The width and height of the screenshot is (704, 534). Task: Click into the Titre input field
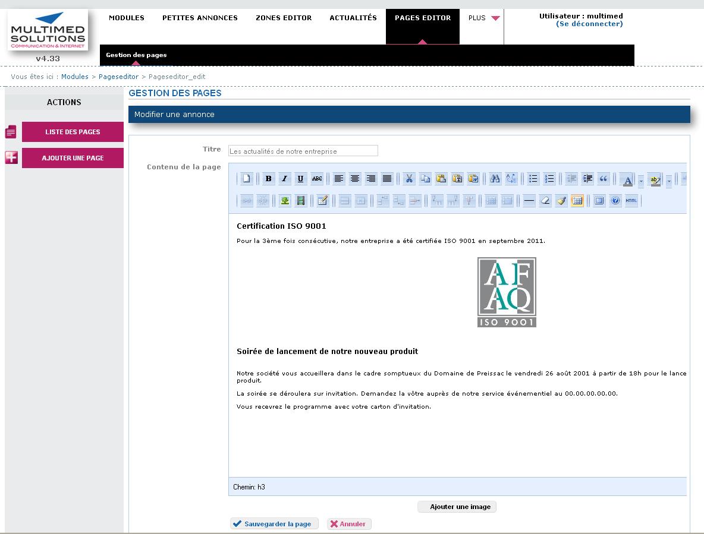(x=303, y=151)
